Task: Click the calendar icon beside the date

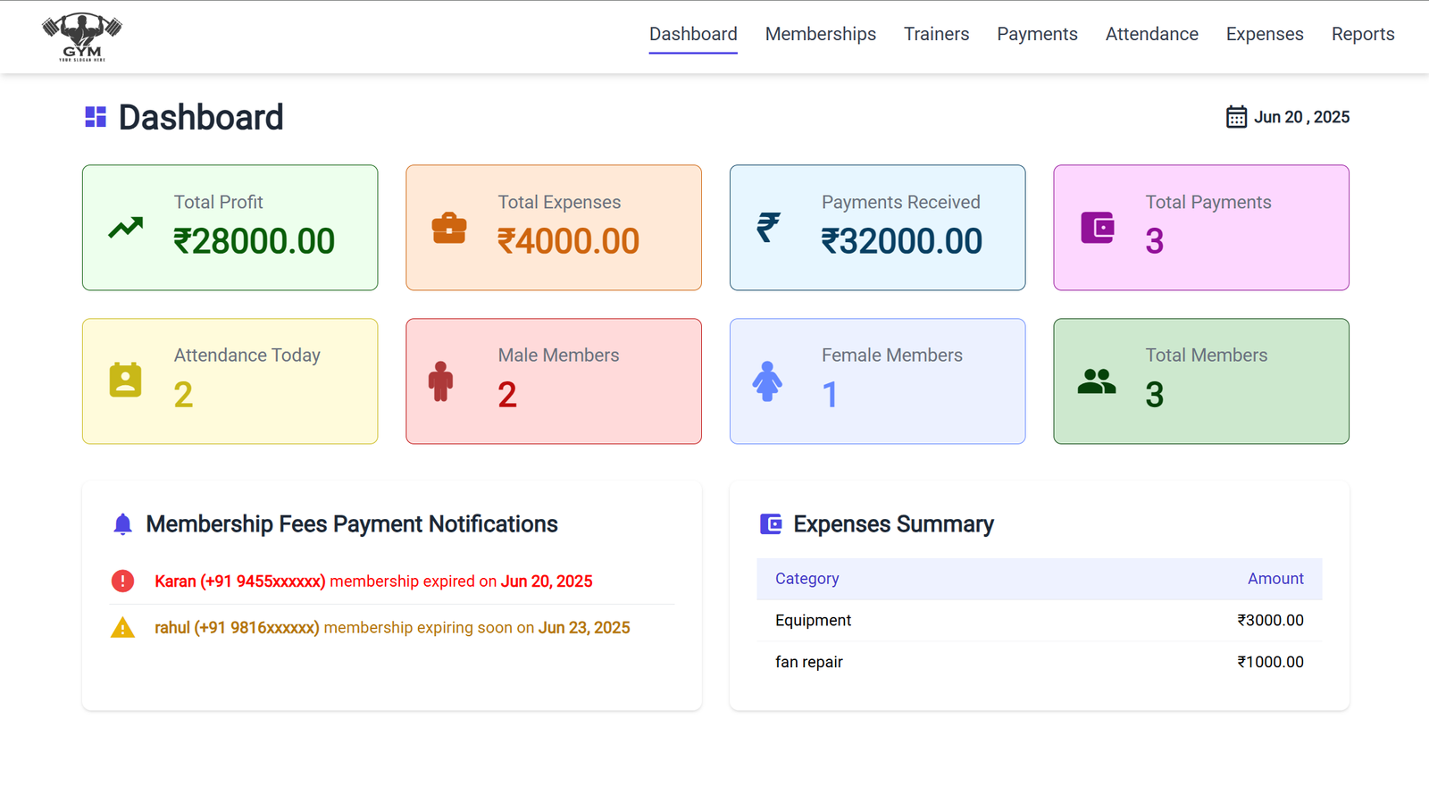Action: point(1236,117)
